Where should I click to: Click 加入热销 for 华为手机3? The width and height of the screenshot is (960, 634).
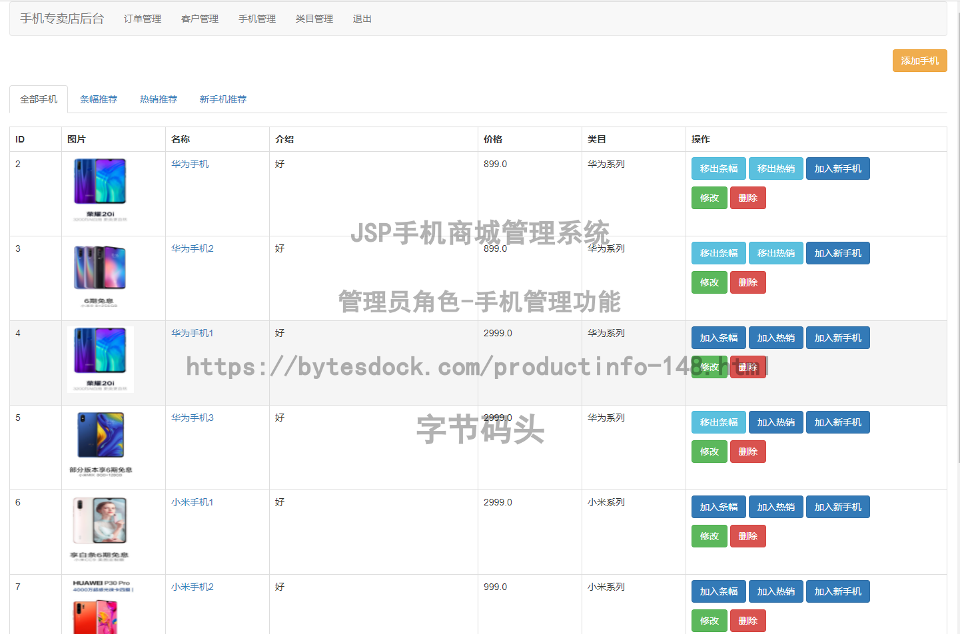coord(776,422)
